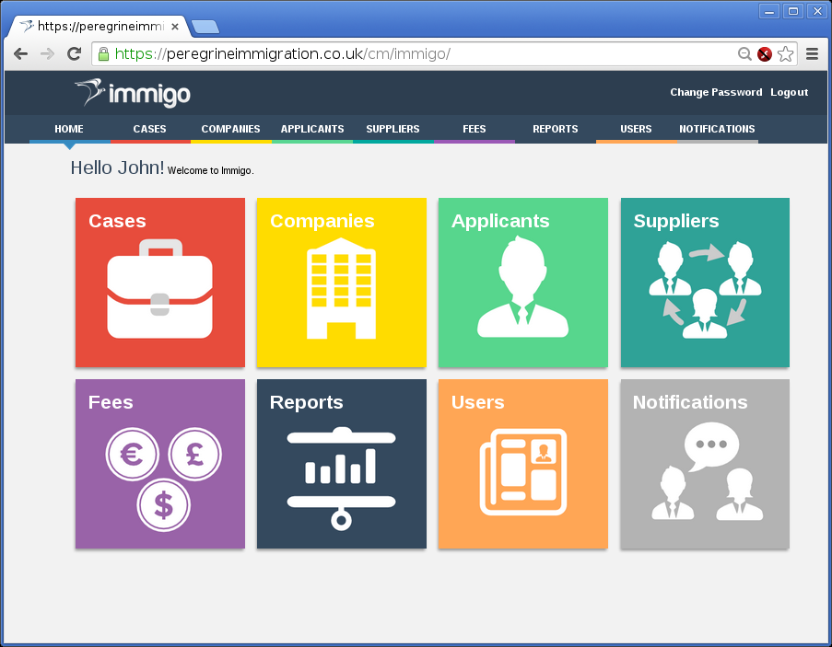Open the APPLICANTS navigation tab
Viewport: 832px width, 647px height.
[x=312, y=129]
